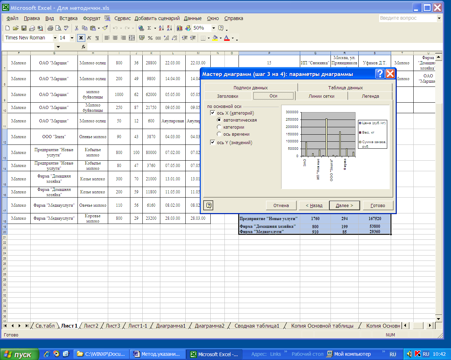This screenshot has width=451, height=360.
Task: Click the Format Painter brush icon
Action: point(105,28)
